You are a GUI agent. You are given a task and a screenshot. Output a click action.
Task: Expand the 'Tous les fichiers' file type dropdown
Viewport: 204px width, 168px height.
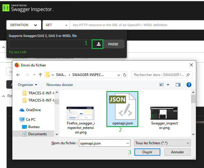click(162, 143)
